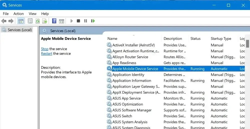Select the gear icon for App Readiness

click(x=109, y=63)
